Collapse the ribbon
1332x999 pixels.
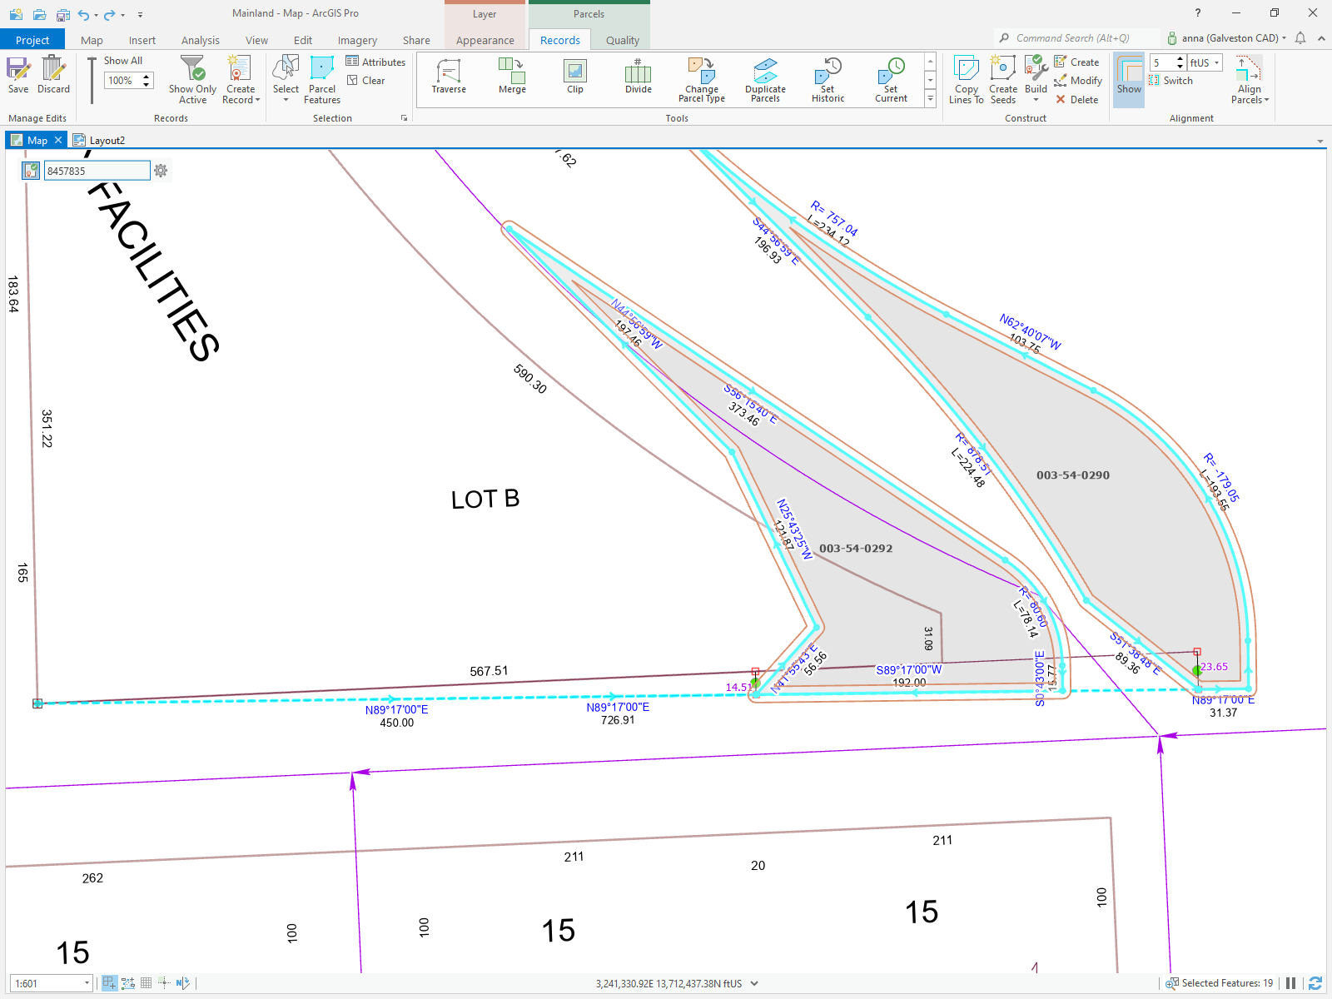click(1321, 38)
